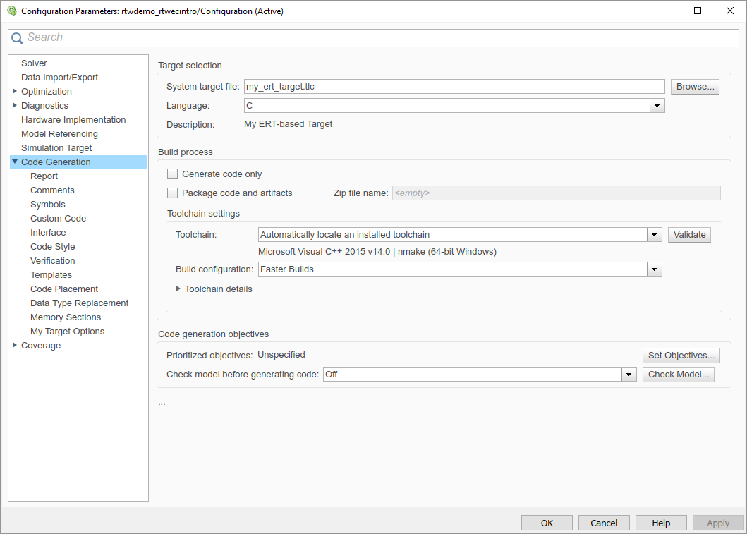
Task: Open the Toolchain dropdown list
Action: pyautogui.click(x=654, y=235)
